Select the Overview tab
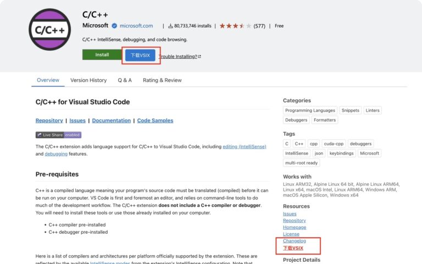This screenshot has height=264, width=422. 48,80
